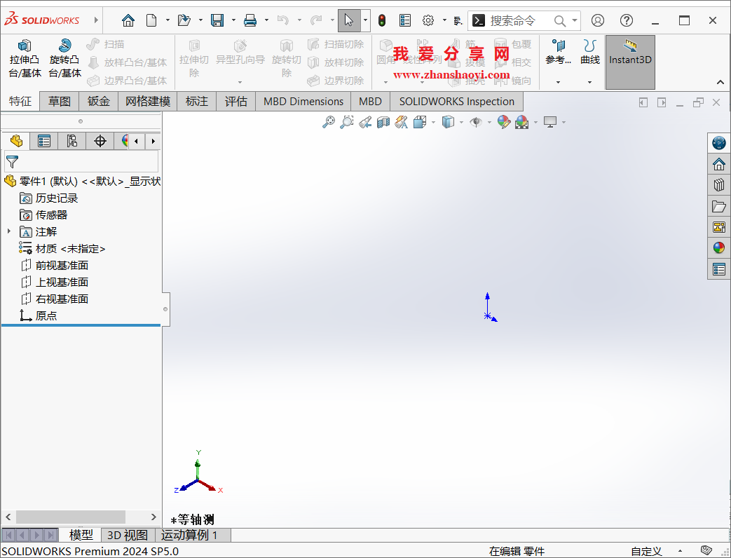Switch to the 草图 (Sketch) ribbon tab
This screenshot has width=731, height=558.
click(x=59, y=101)
